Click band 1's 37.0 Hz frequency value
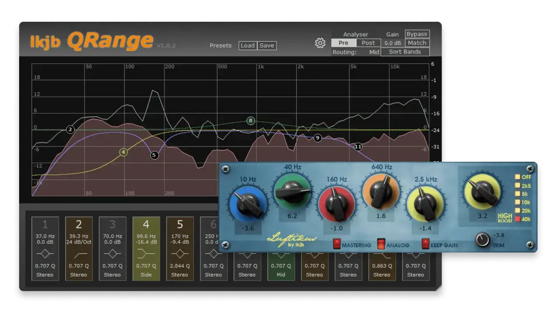The width and height of the screenshot is (557, 313). [x=45, y=236]
